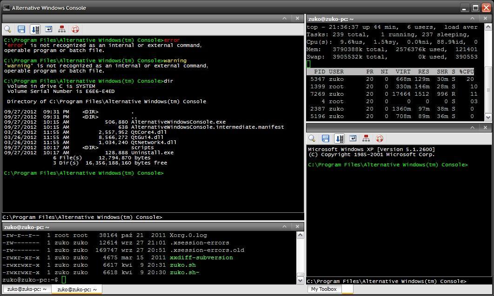Select the My Toolbox tab
Image resolution: width=494 pixels, height=296 pixels.
324,289
